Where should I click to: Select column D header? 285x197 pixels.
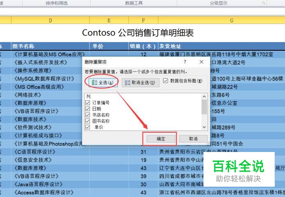coord(50,20)
